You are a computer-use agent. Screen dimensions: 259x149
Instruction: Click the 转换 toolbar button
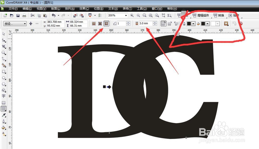click(219, 16)
